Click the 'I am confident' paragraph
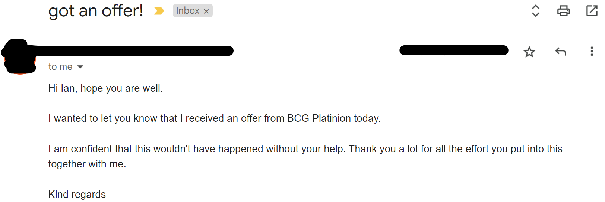605x202 pixels. pyautogui.click(x=305, y=149)
